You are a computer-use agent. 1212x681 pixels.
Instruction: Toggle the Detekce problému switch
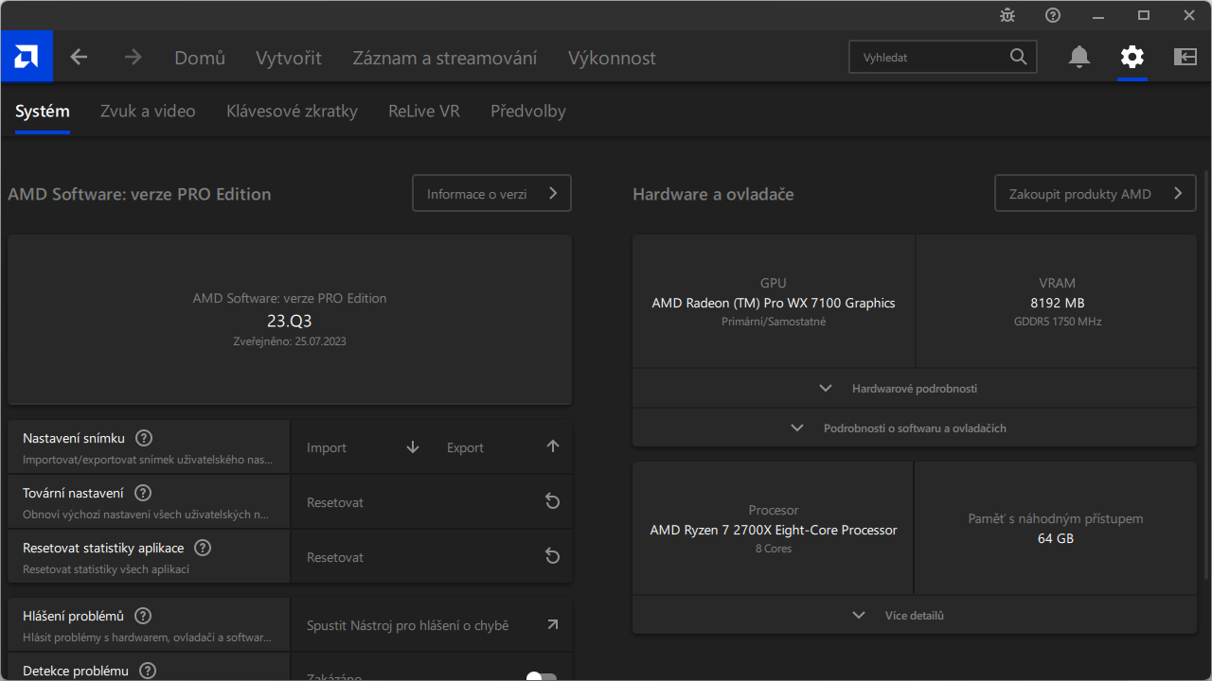[541, 675]
